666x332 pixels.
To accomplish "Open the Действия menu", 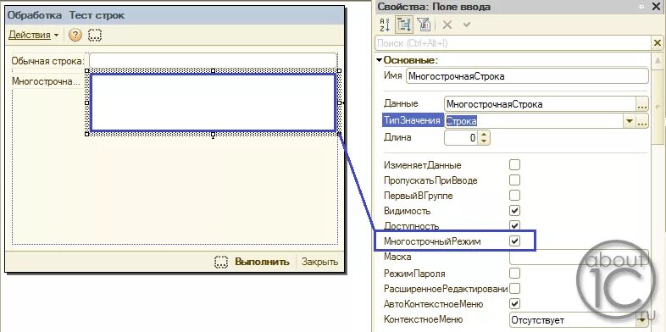I will [x=34, y=35].
